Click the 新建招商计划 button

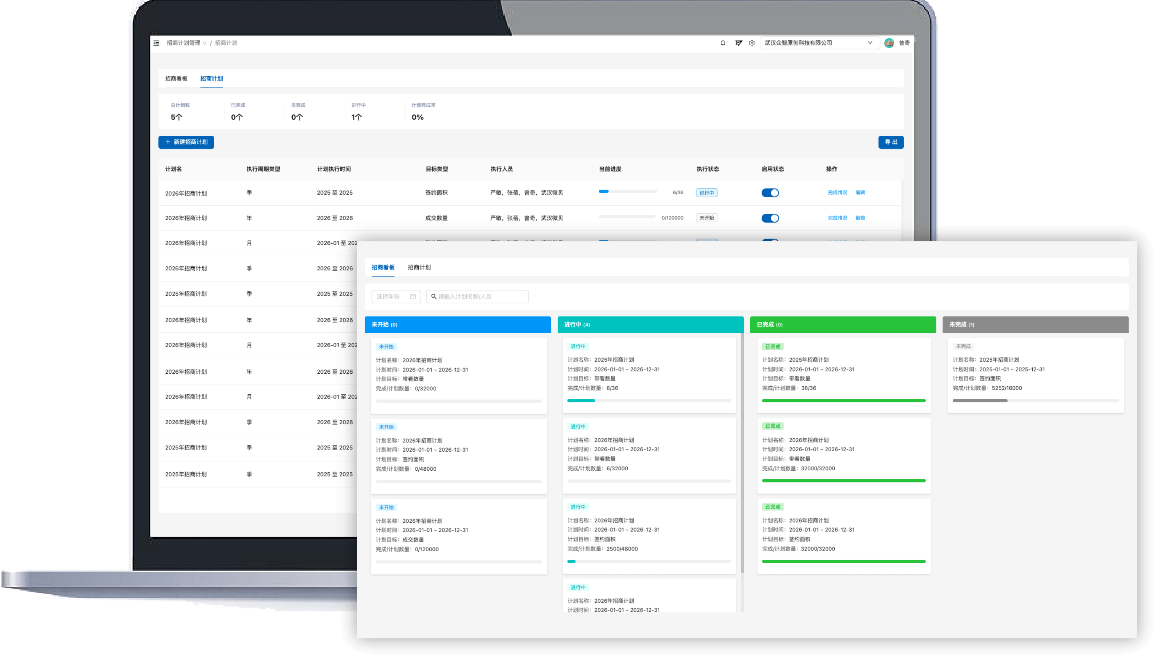(x=186, y=142)
